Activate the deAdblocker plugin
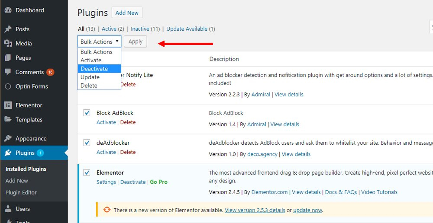The height and width of the screenshot is (223, 433). coord(106,152)
